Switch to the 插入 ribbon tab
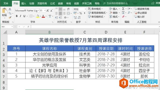This screenshot has width=160, height=90. pyautogui.click(x=24, y=3)
